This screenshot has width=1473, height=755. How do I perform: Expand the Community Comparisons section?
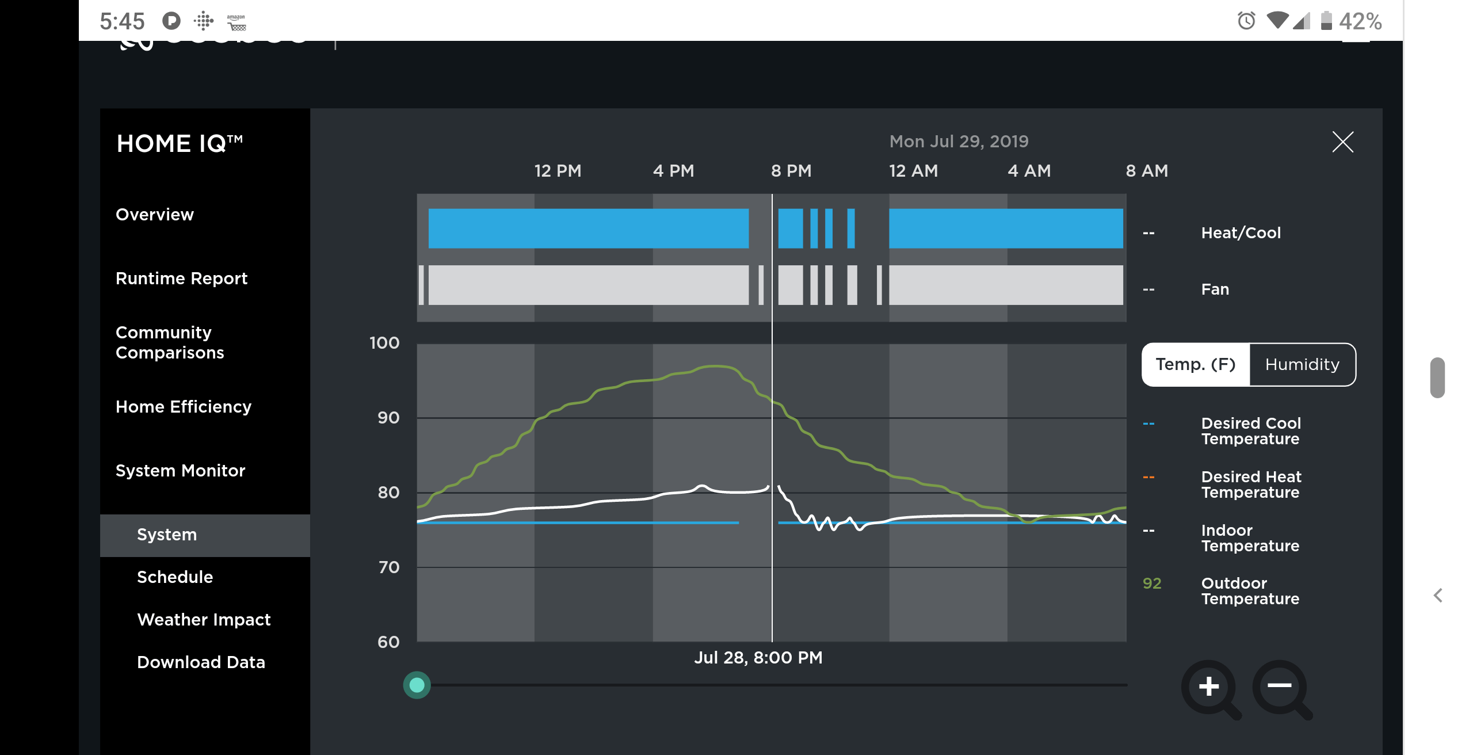170,342
